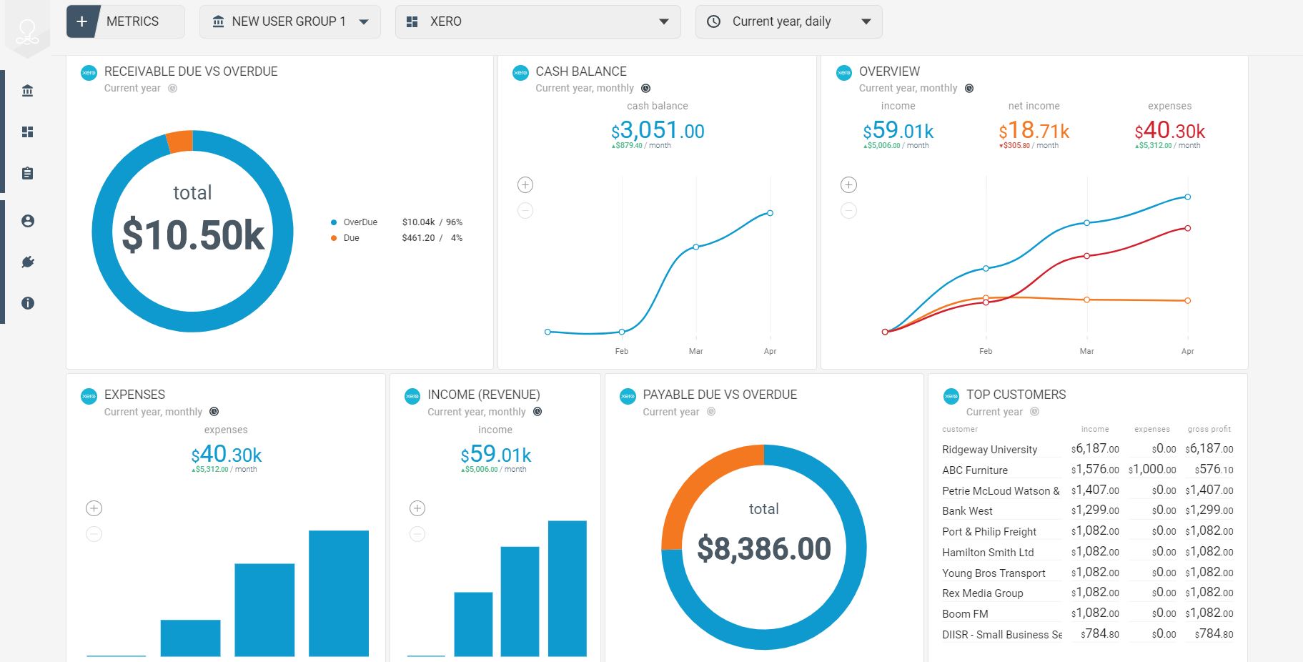Click the Apr data point on the Cash Balance line

click(770, 213)
